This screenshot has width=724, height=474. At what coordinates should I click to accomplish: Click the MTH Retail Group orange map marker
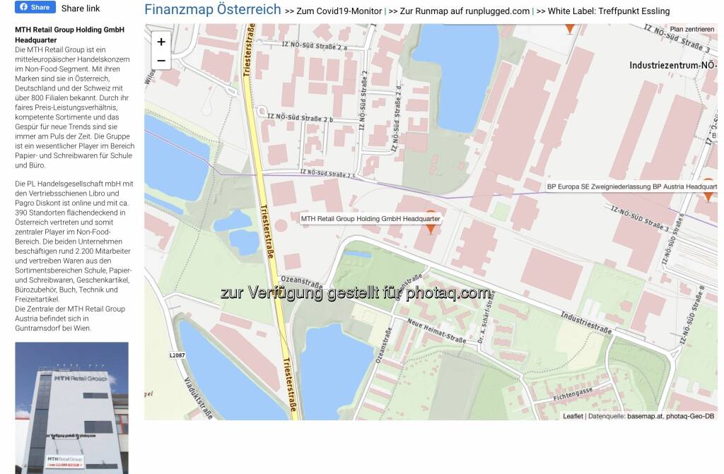[x=430, y=227]
